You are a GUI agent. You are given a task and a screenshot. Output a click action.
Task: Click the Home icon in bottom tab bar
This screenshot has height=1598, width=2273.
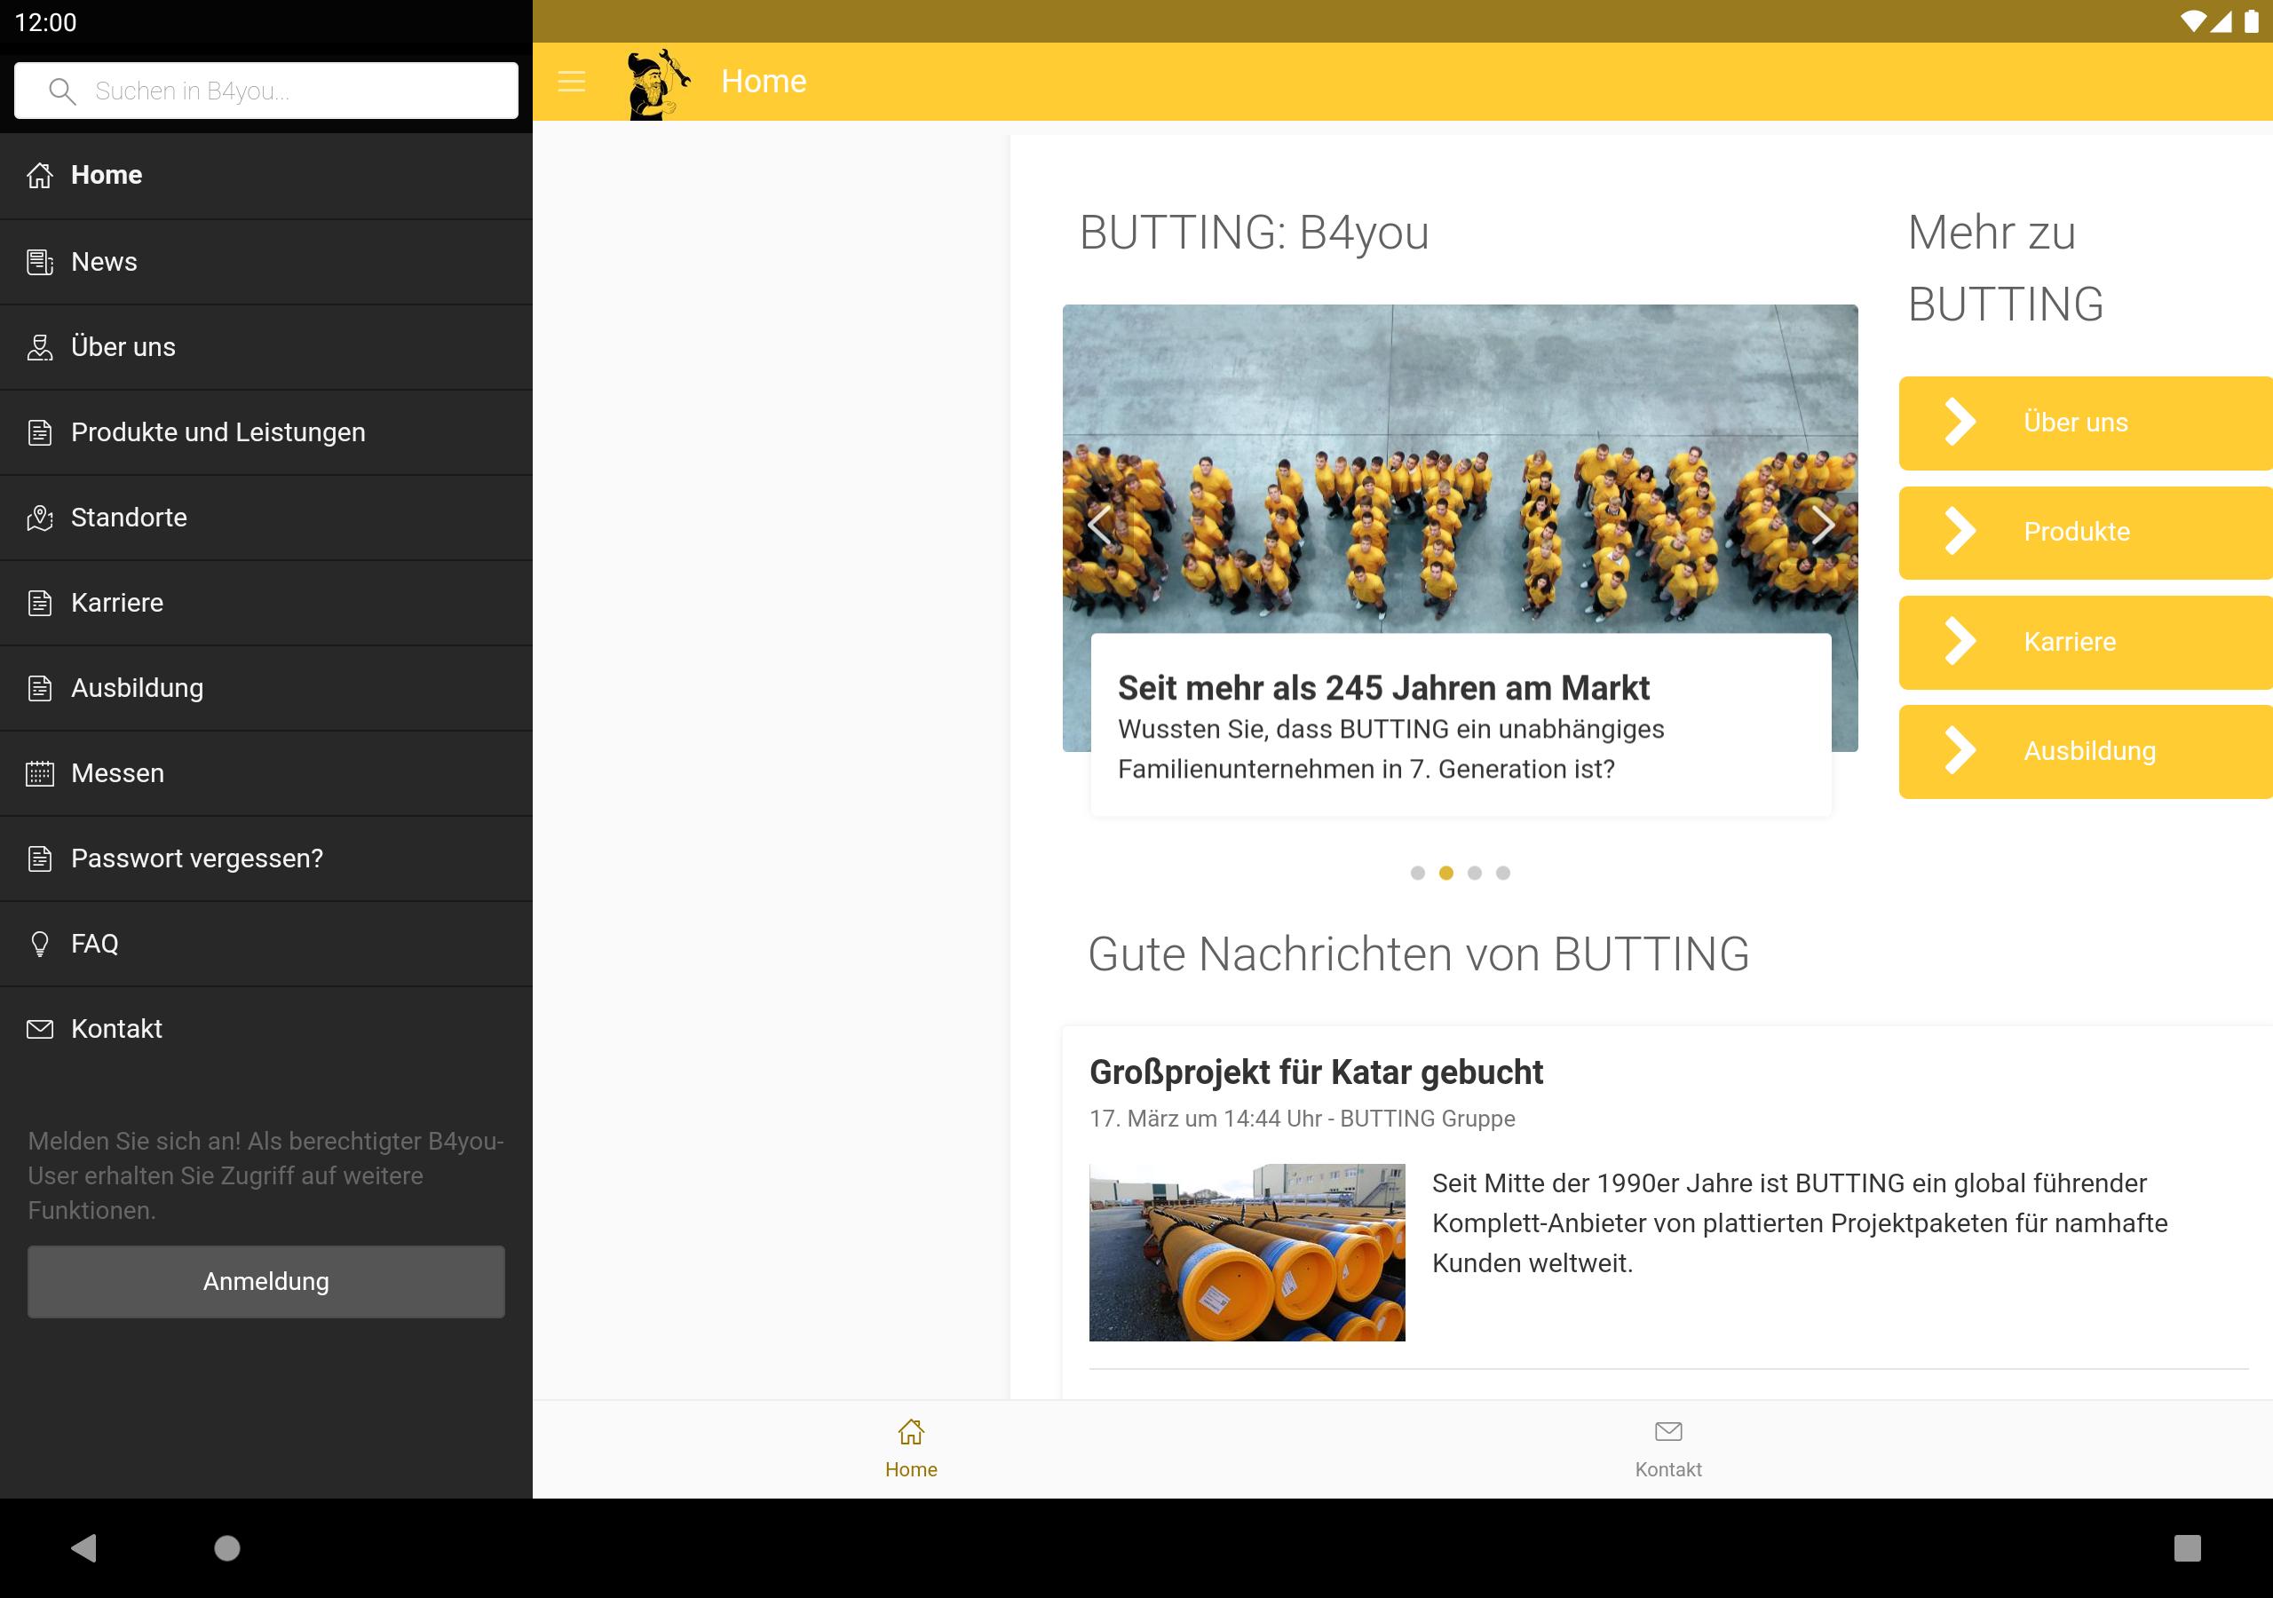click(911, 1432)
